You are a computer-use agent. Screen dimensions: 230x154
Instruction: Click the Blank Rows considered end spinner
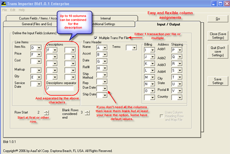[x=87, y=113]
